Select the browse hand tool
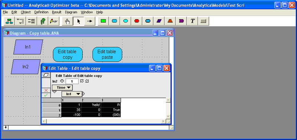 (67, 21)
